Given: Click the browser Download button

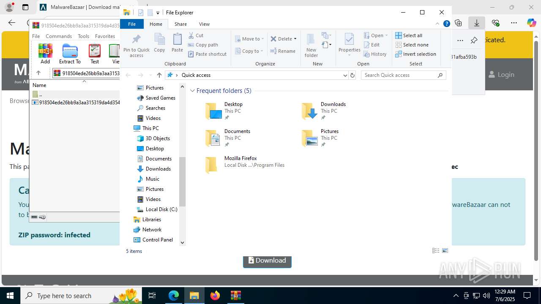Looking at the screenshot, I should tap(267, 261).
